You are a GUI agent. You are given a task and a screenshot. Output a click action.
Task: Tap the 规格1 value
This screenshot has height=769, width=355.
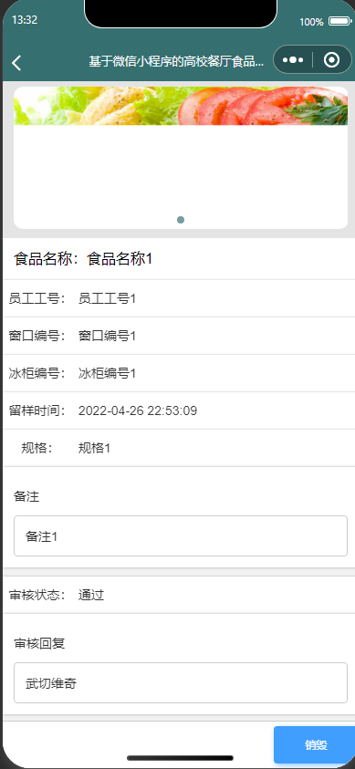[94, 448]
